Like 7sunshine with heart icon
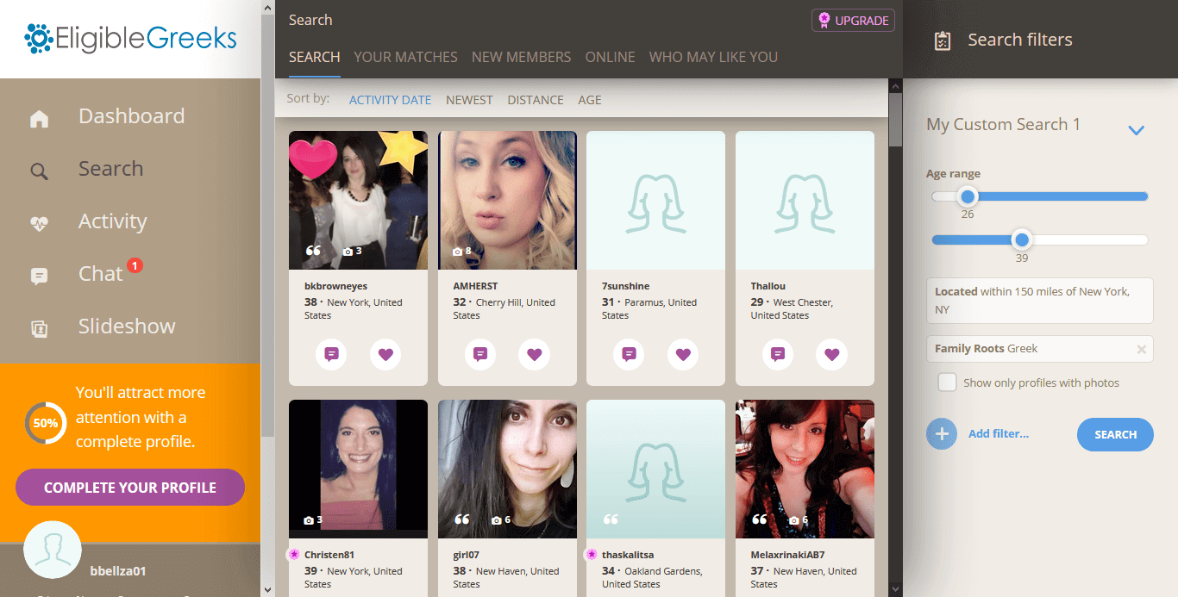This screenshot has width=1178, height=597. tap(683, 354)
